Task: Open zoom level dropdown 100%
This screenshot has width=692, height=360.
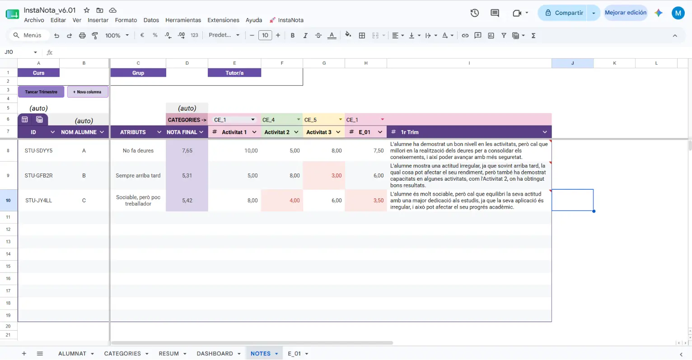Action: tap(117, 35)
